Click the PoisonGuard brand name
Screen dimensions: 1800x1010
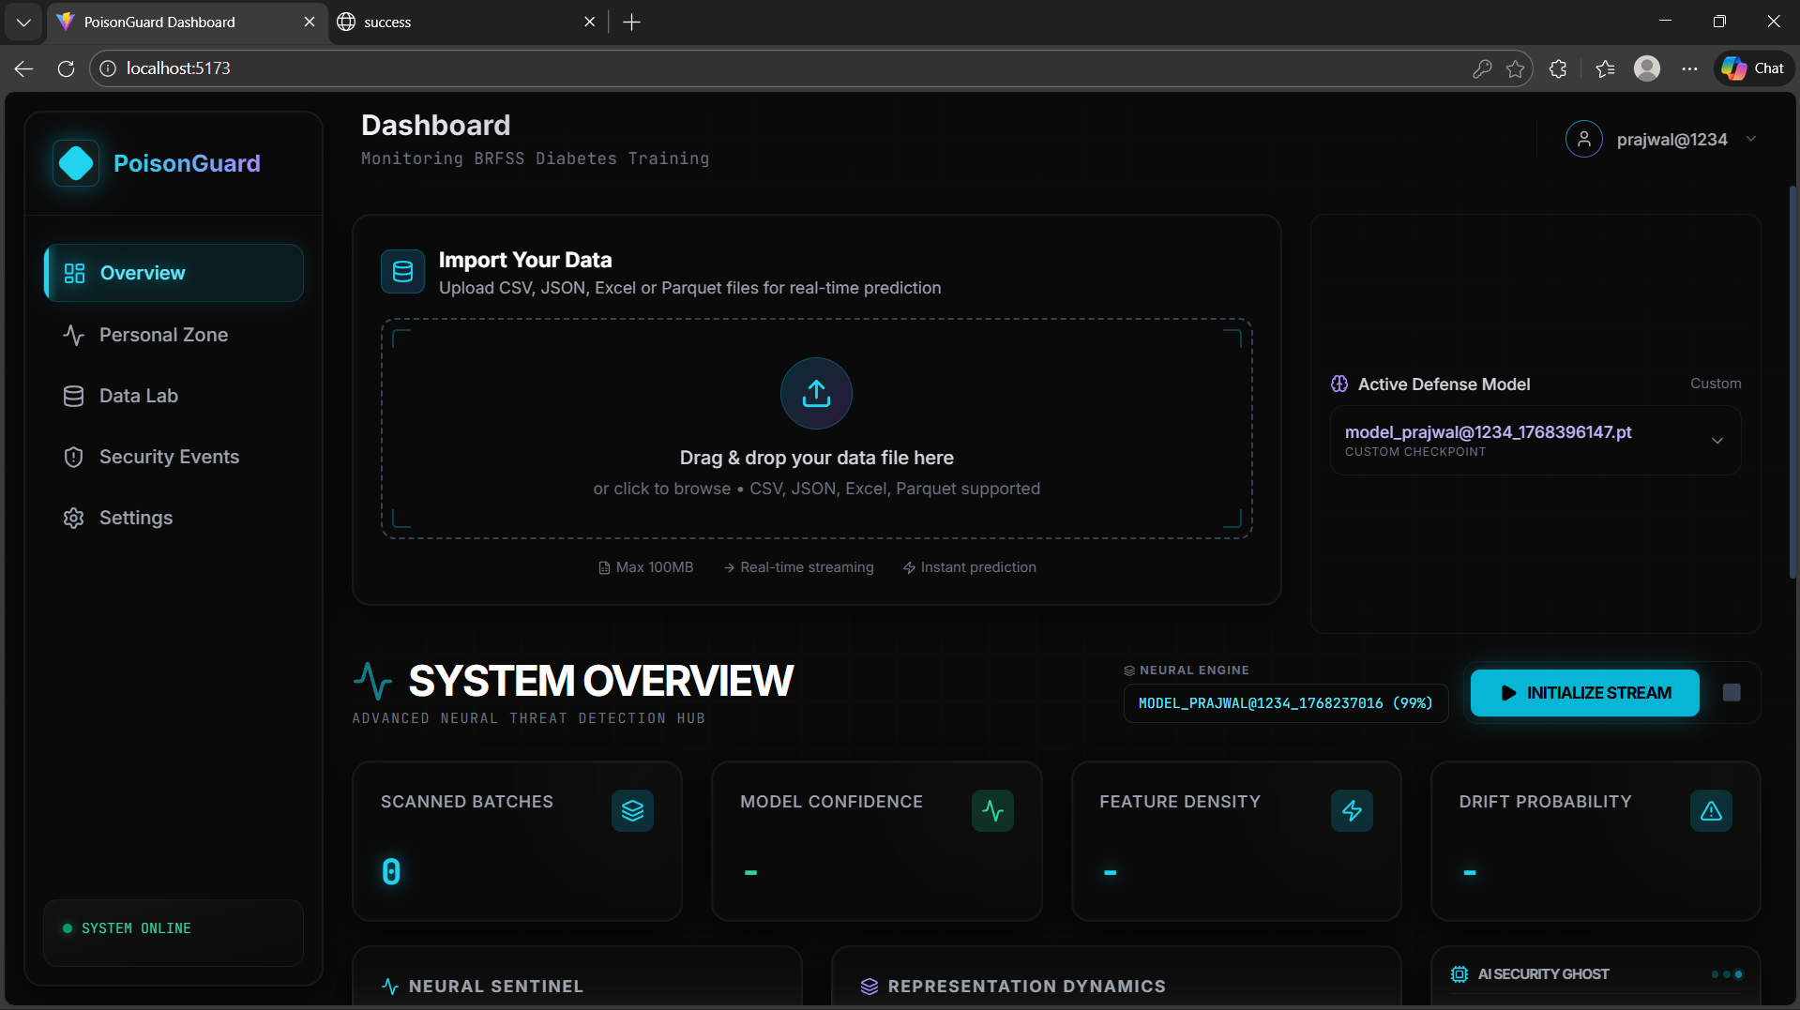click(187, 163)
